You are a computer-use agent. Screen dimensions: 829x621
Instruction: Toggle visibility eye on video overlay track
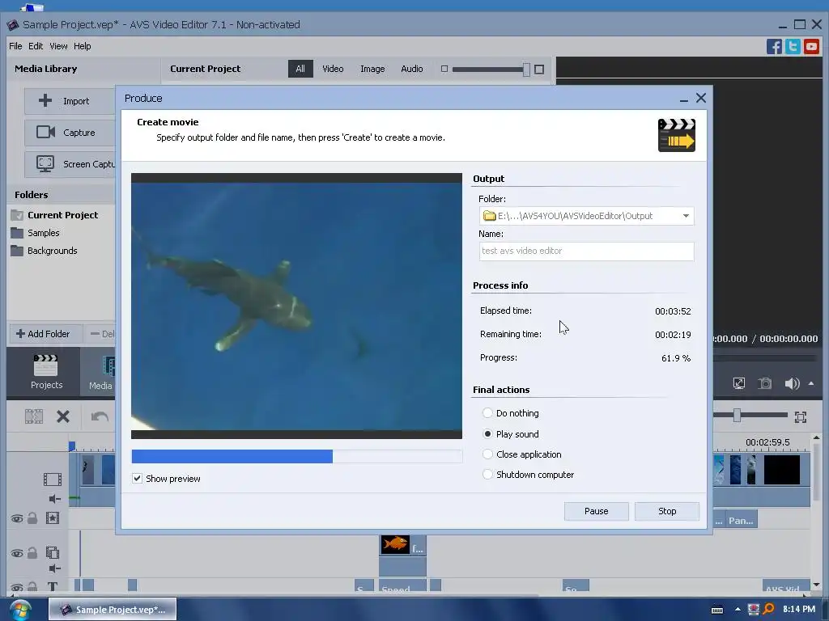point(17,553)
